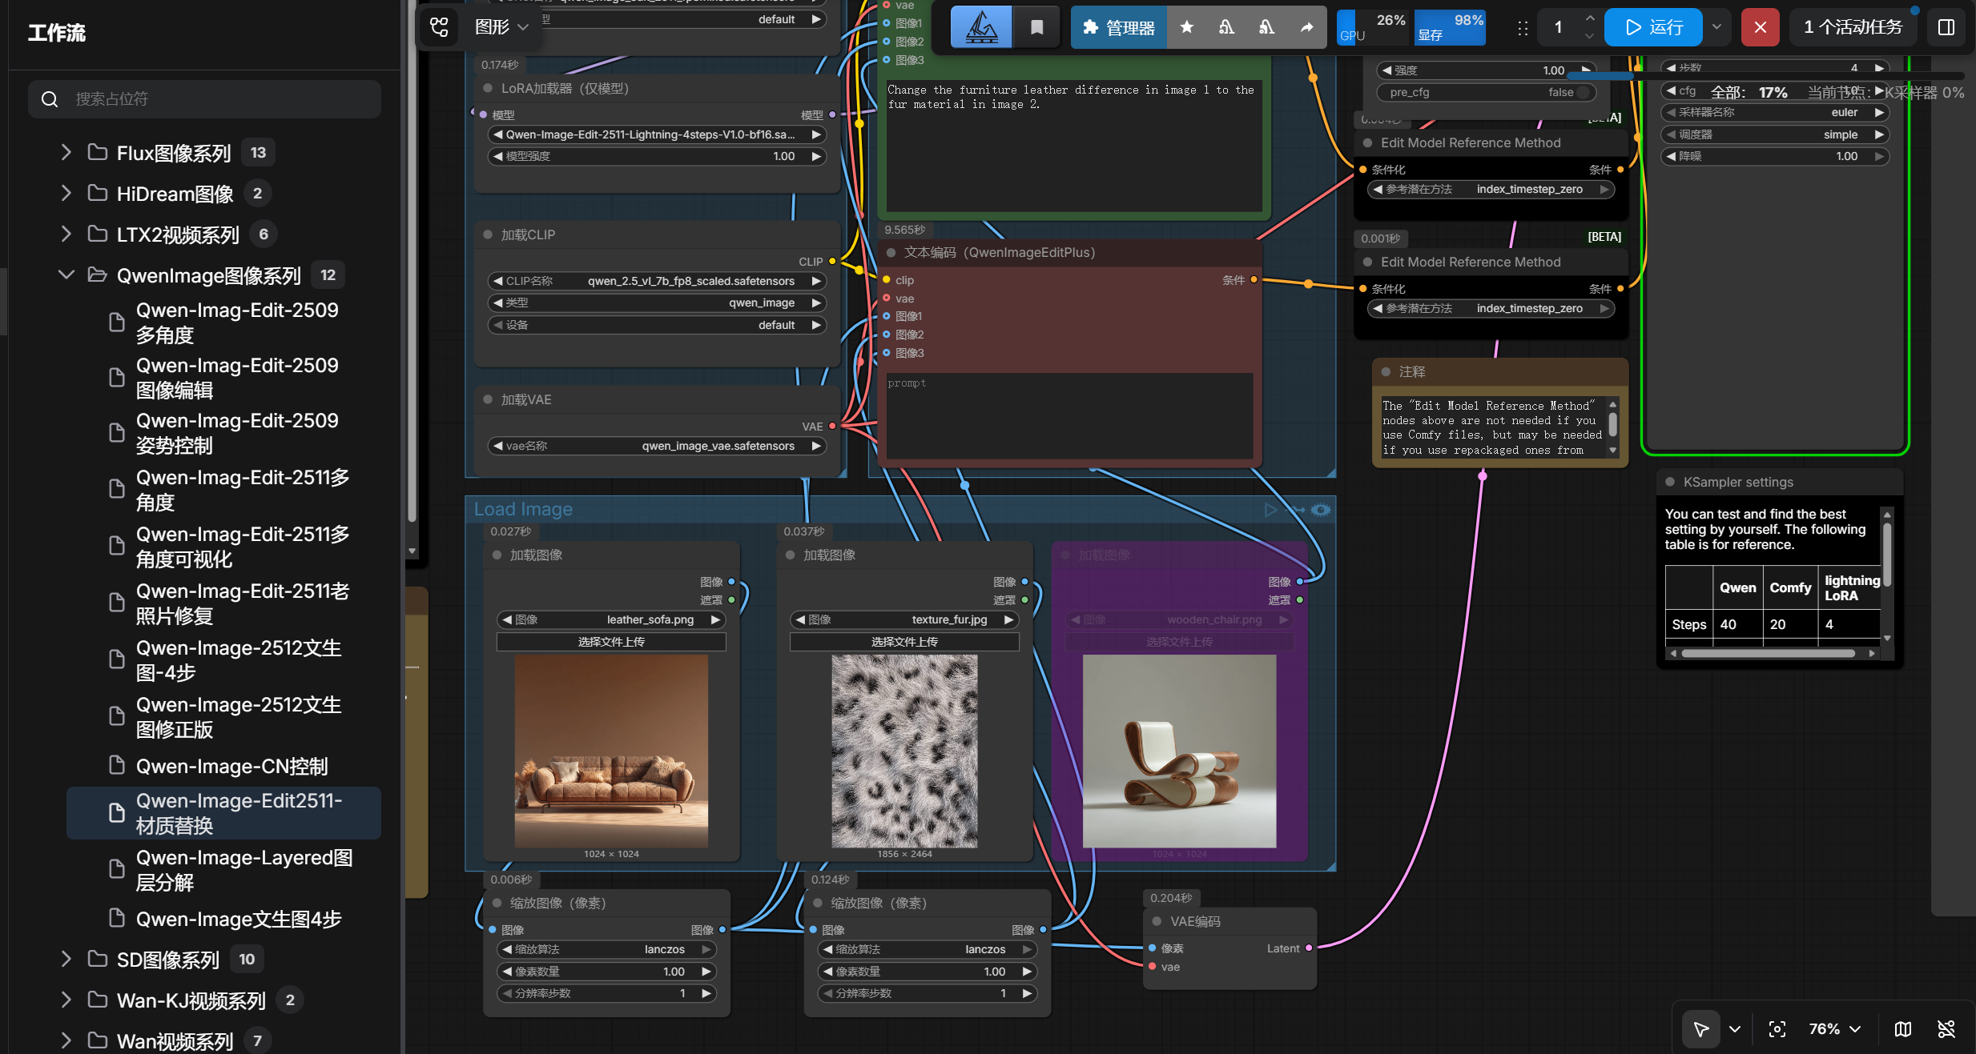The height and width of the screenshot is (1054, 1976).
Task: Toggle the right side panel icon
Action: click(x=1946, y=27)
